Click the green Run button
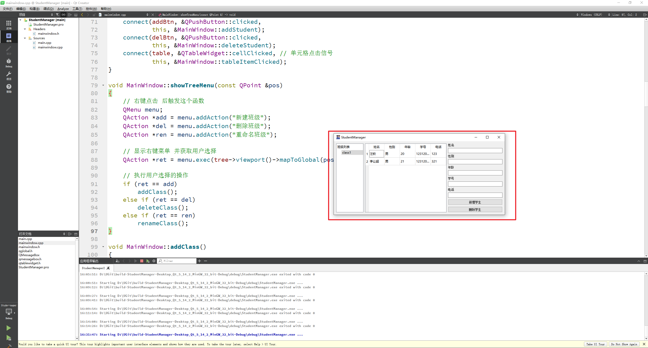This screenshot has height=348, width=648. coord(9,328)
